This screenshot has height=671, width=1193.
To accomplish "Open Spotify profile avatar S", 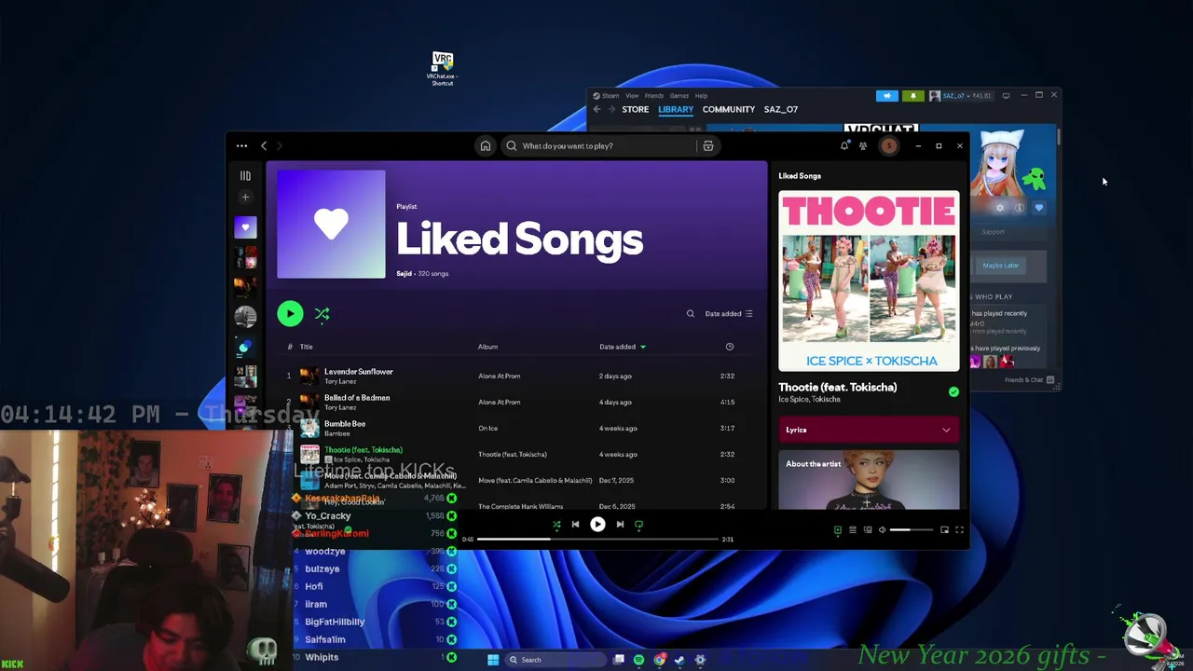I will click(888, 145).
